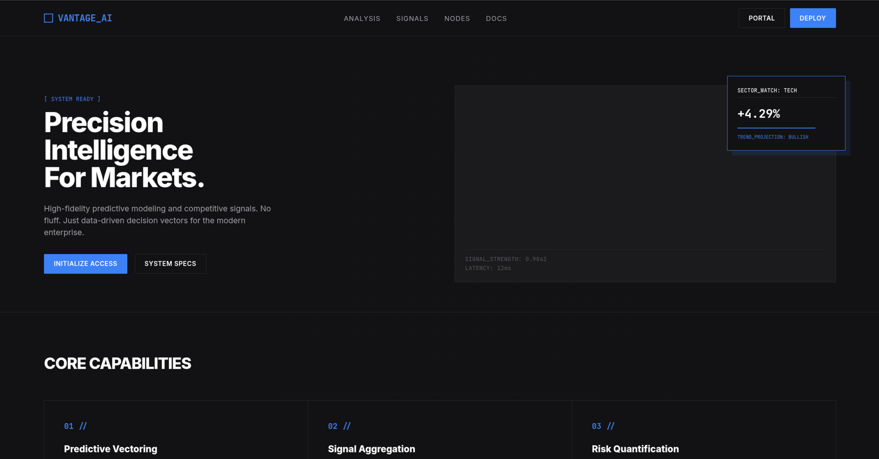Click the VANTAGE_AI square logo icon
Viewport: 879px width, 459px height.
(x=48, y=18)
